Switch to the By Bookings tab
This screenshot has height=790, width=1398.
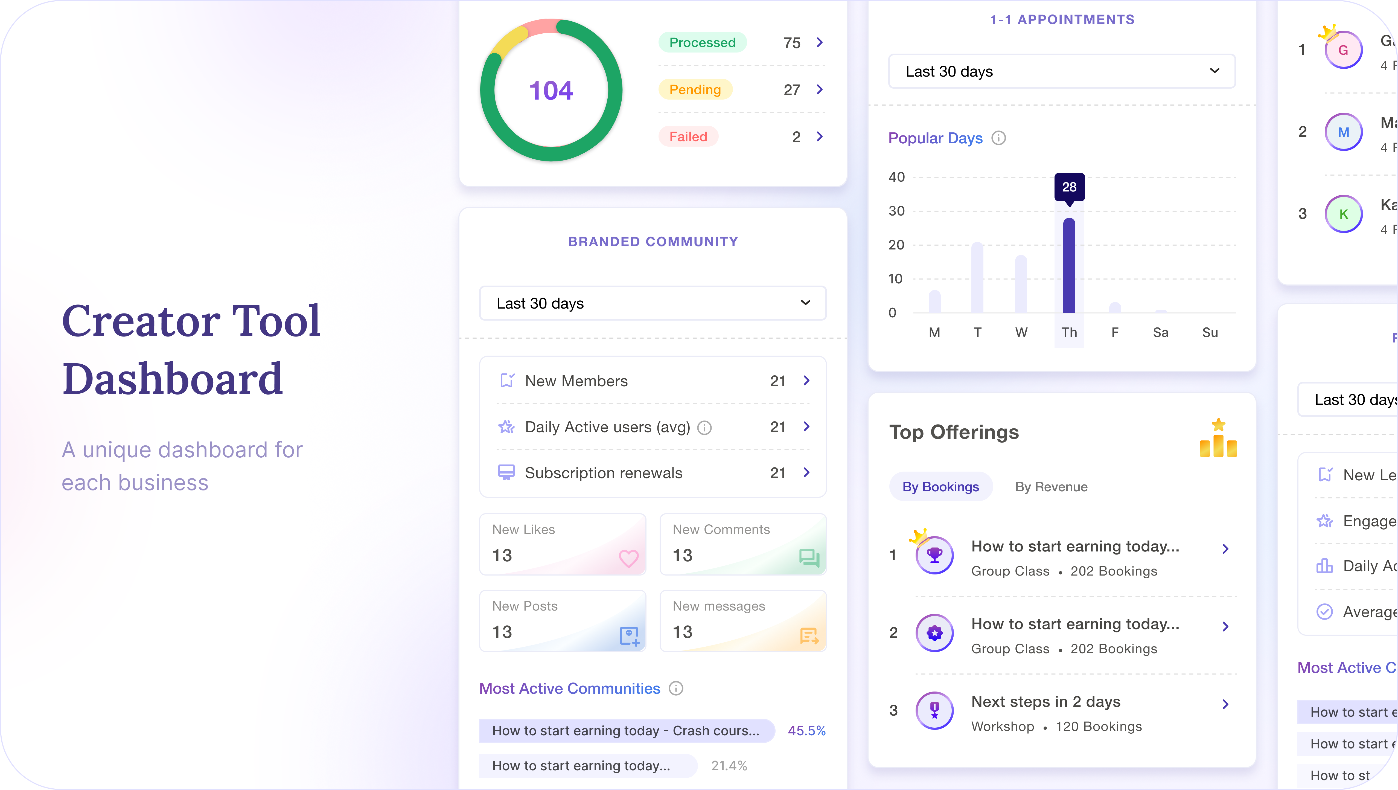(940, 486)
